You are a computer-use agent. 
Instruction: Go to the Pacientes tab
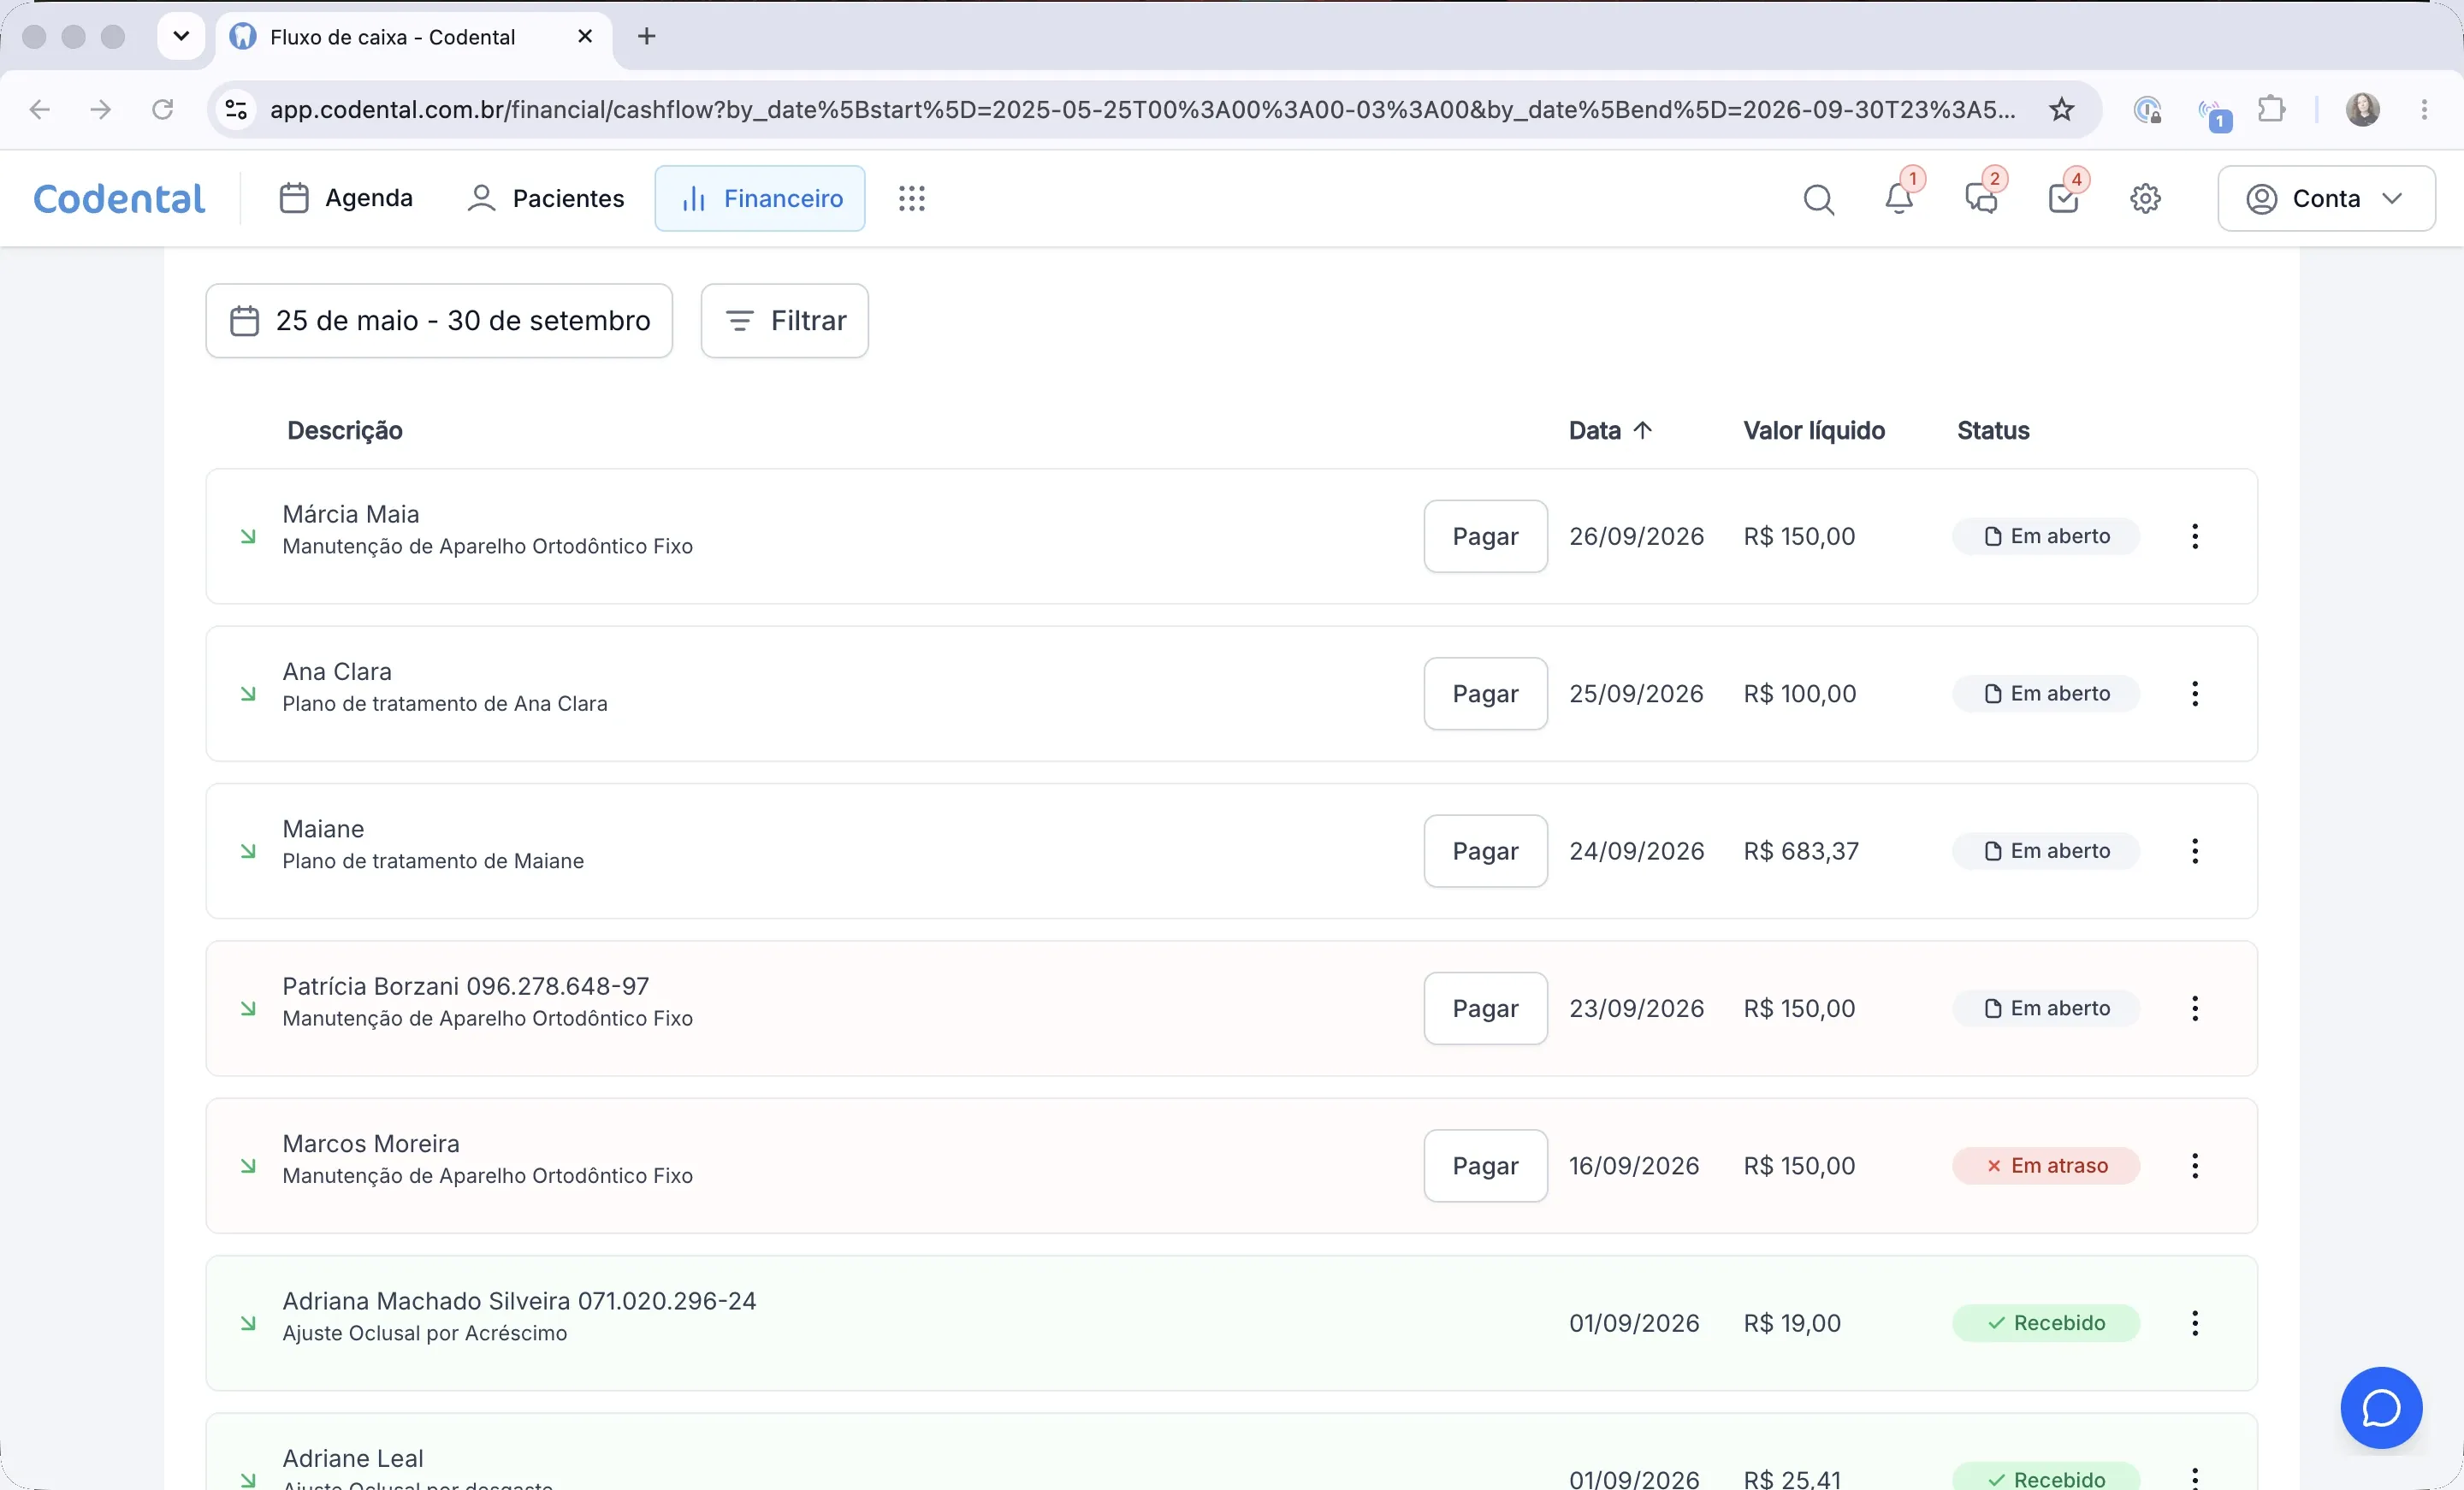[546, 198]
